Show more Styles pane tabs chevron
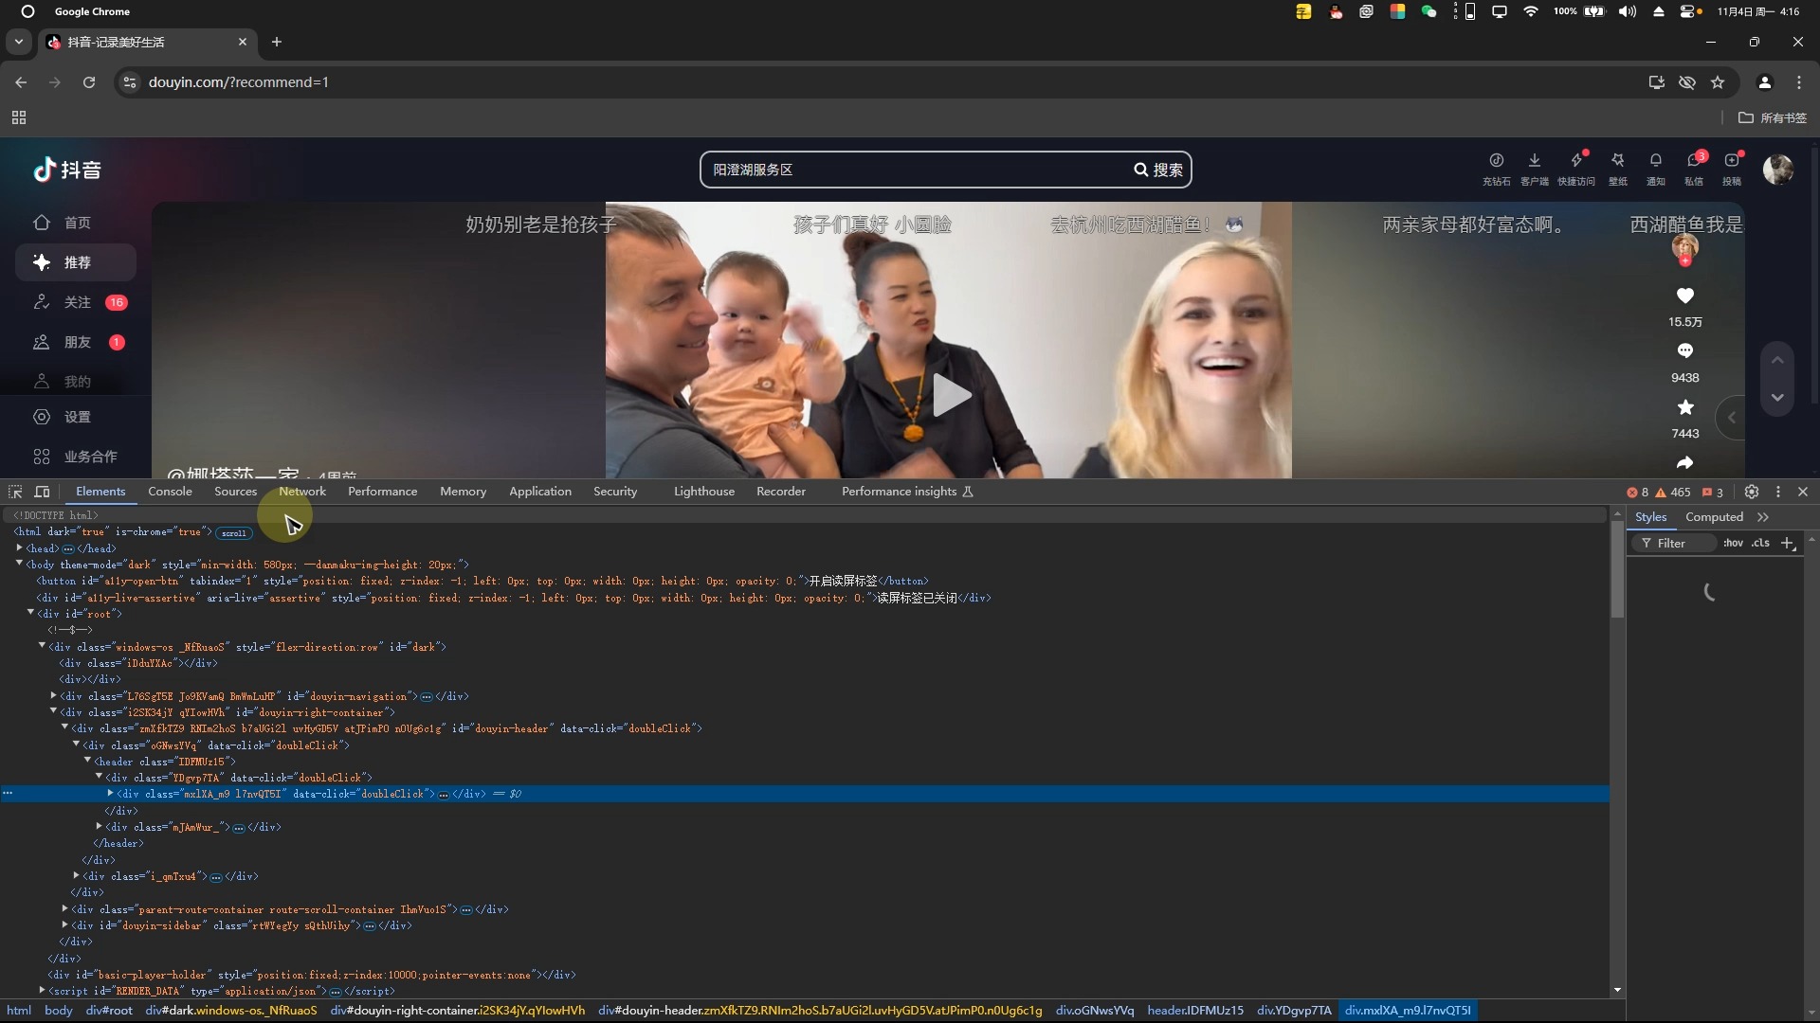 (1763, 517)
